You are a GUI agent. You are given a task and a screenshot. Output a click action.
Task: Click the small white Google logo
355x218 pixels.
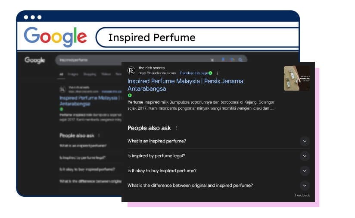point(34,60)
